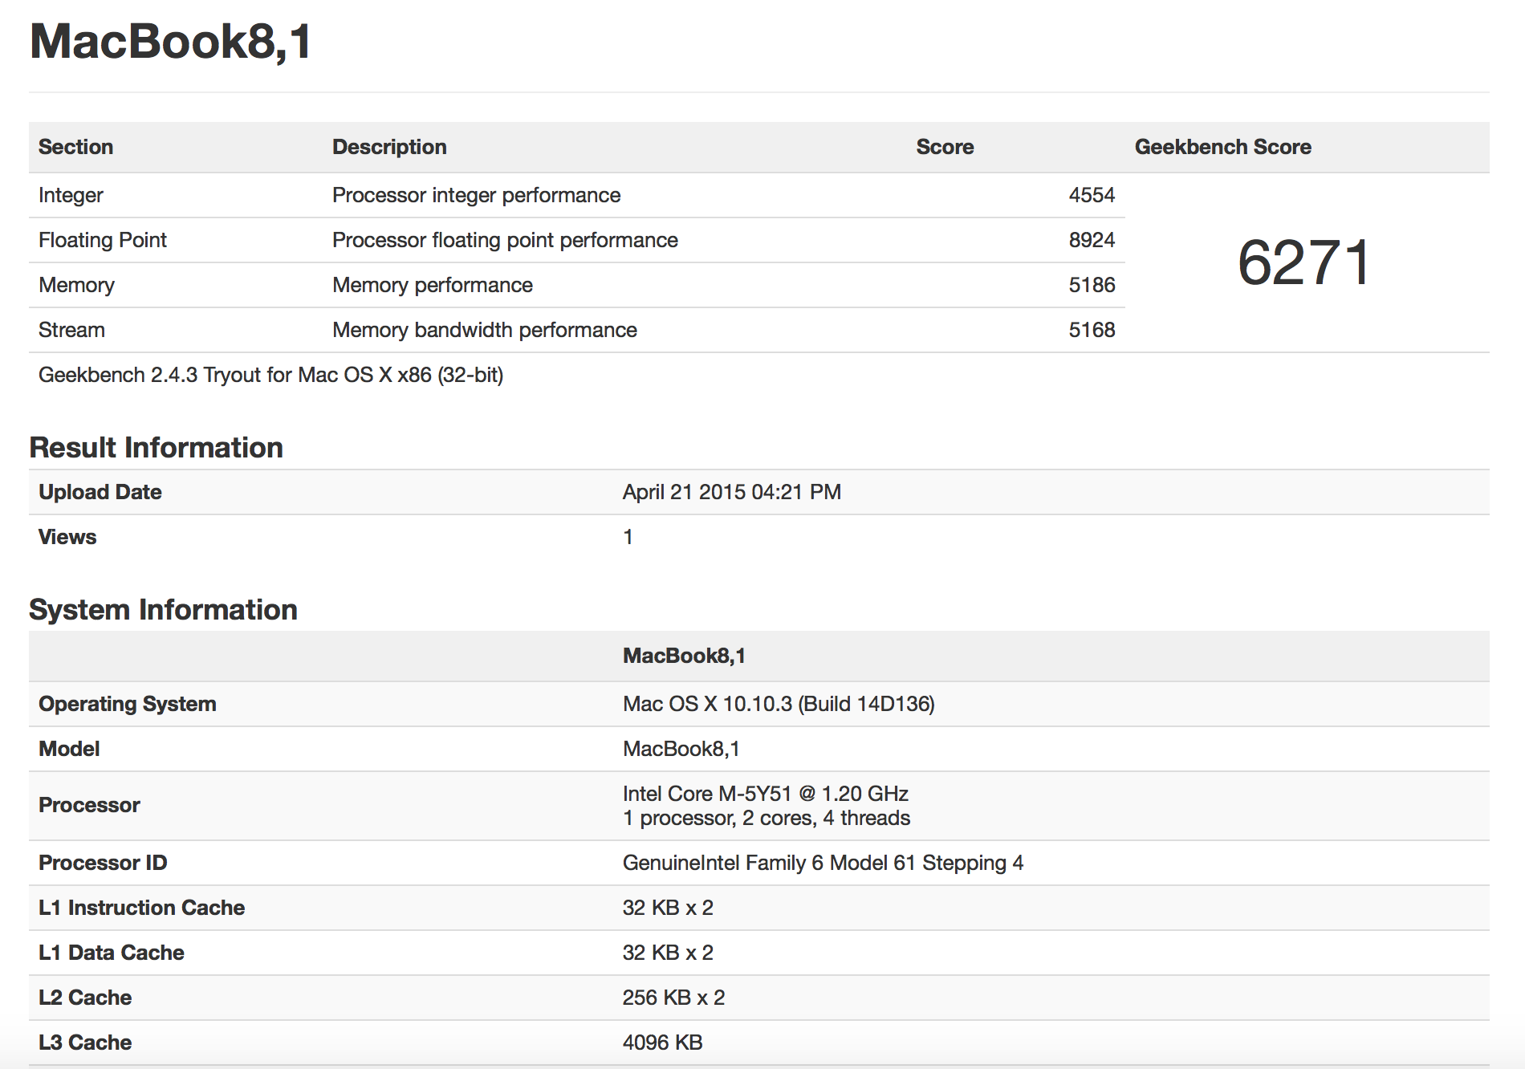Click '1 processor, 2 cores, 4 threads' line

point(767,818)
